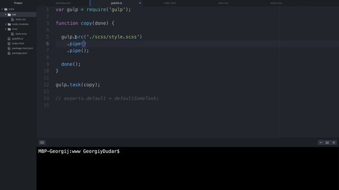Image resolution: width=339 pixels, height=190 pixels.
Task: Switch to the style.scss tab
Action: tap(276, 3)
